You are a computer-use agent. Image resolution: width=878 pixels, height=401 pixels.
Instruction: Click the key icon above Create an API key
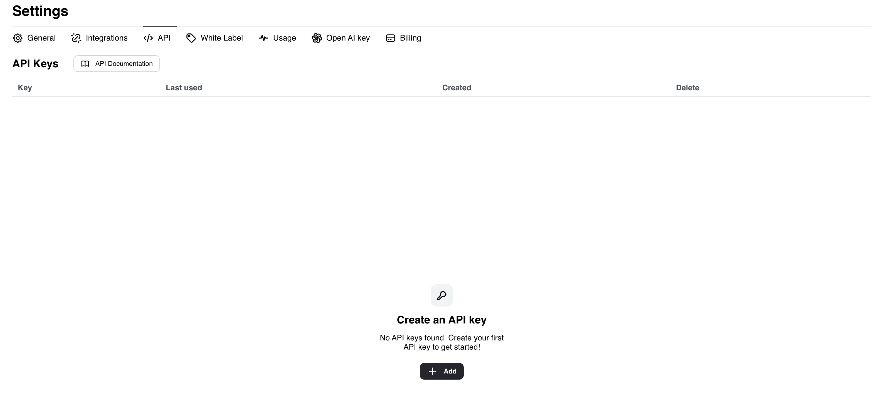(x=442, y=295)
